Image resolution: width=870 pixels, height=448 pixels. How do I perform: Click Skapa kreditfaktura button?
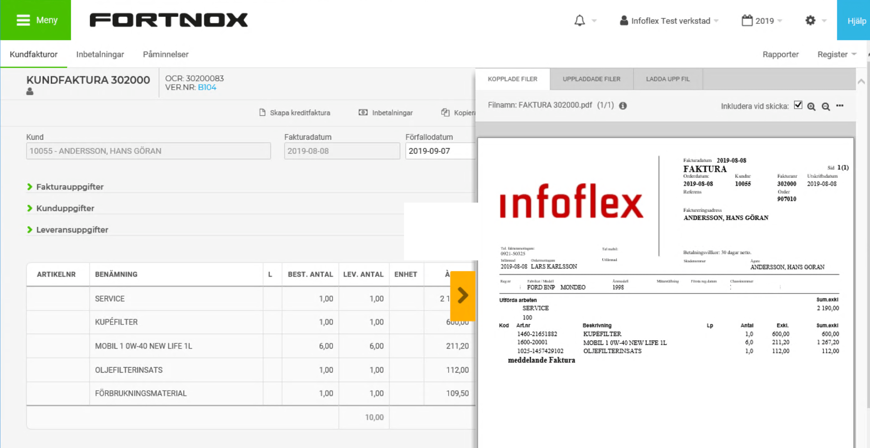(295, 113)
